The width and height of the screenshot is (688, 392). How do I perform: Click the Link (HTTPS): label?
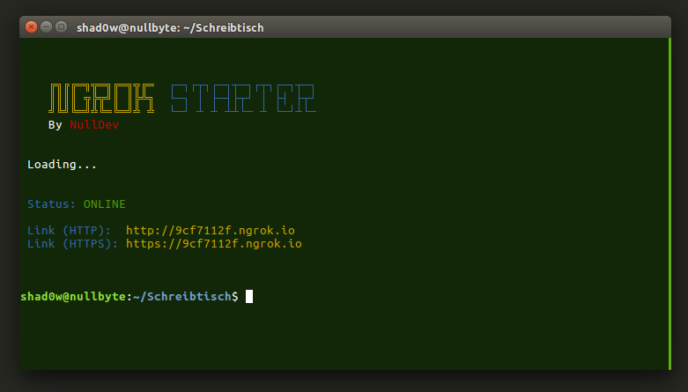click(x=73, y=244)
